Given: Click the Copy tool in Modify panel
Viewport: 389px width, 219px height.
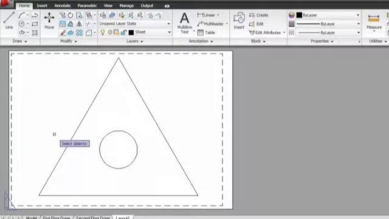Looking at the screenshot, I should click(63, 15).
